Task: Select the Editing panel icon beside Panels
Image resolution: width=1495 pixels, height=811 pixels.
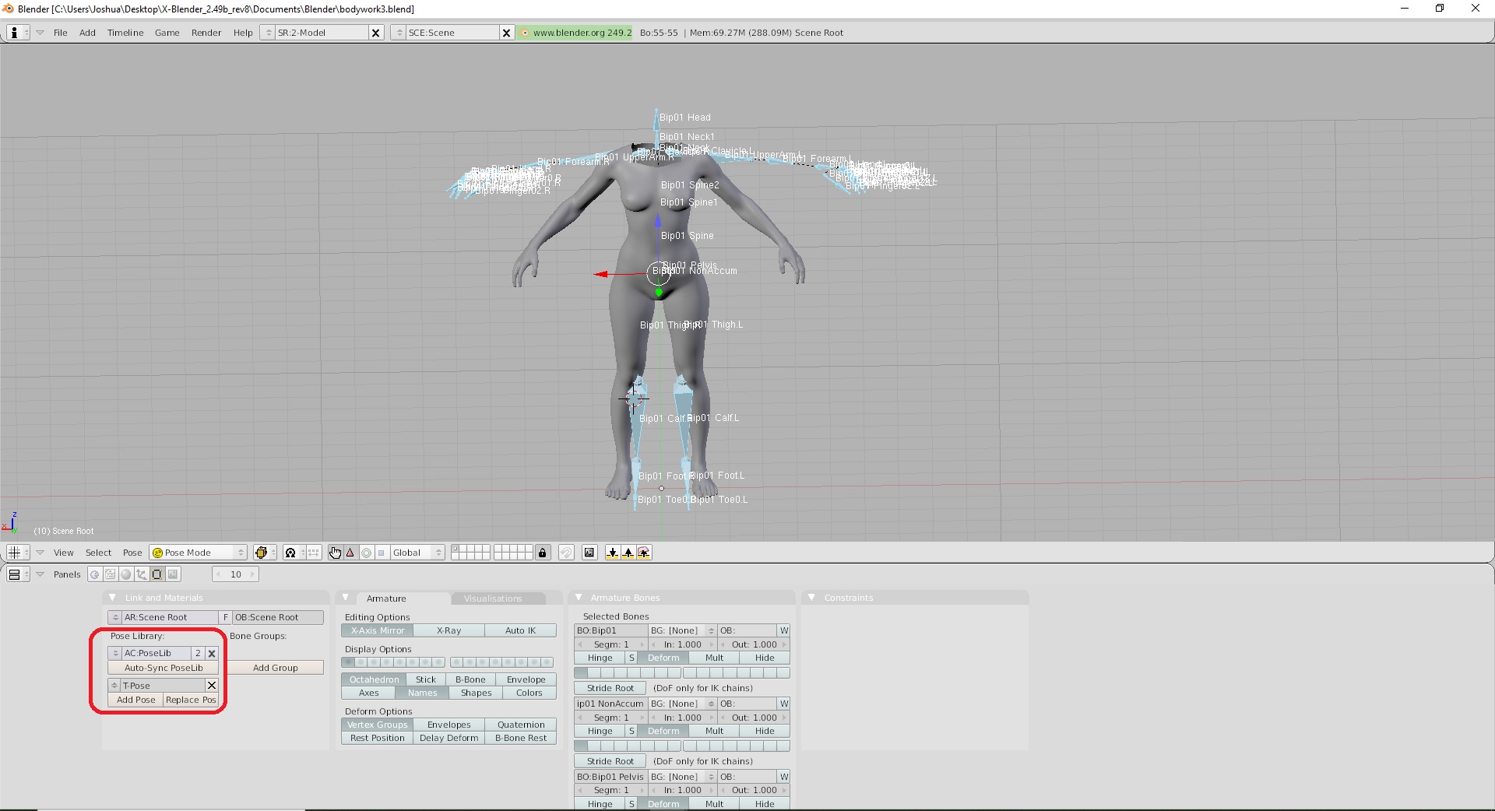Action: (x=157, y=574)
